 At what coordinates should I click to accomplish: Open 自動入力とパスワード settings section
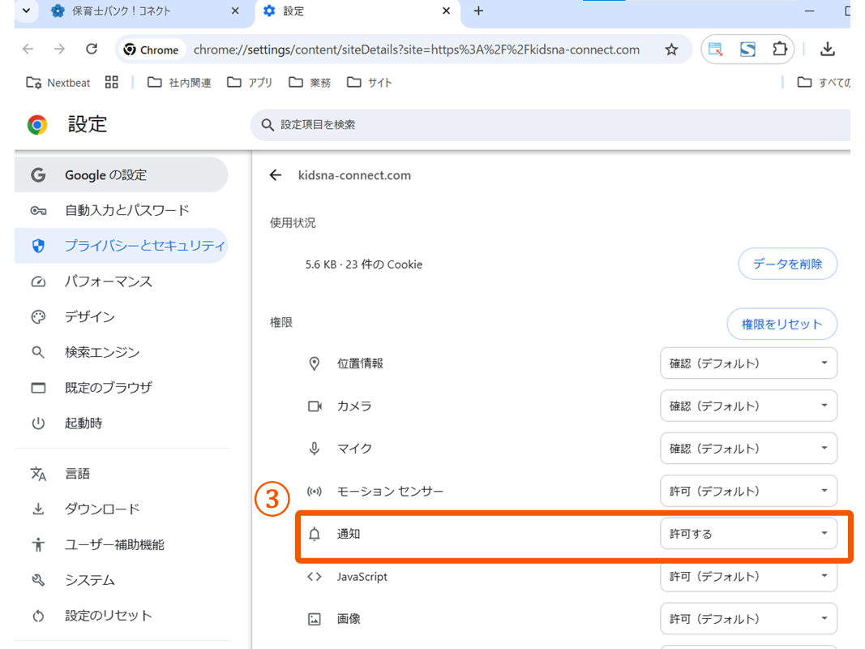click(x=127, y=210)
